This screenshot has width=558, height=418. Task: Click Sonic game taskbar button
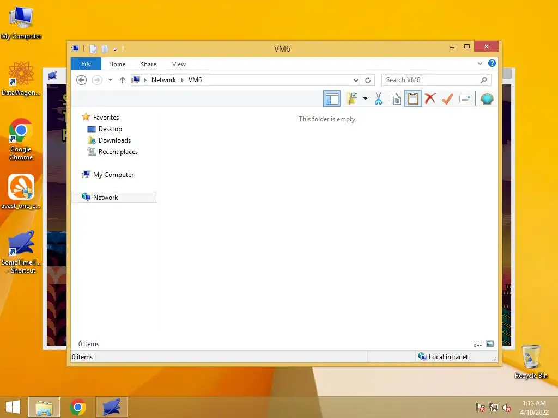(x=112, y=407)
